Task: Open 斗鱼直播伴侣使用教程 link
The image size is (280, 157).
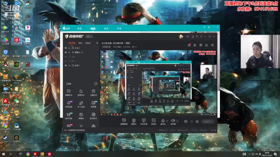Action: (76, 130)
